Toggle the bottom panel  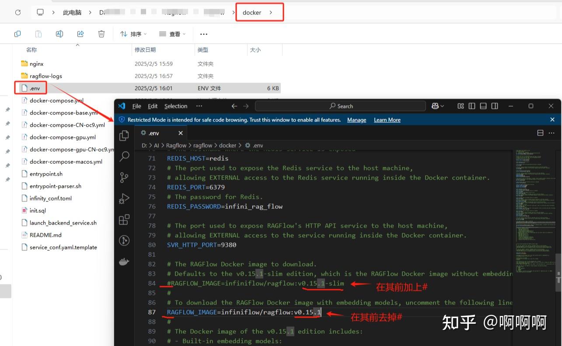[483, 106]
